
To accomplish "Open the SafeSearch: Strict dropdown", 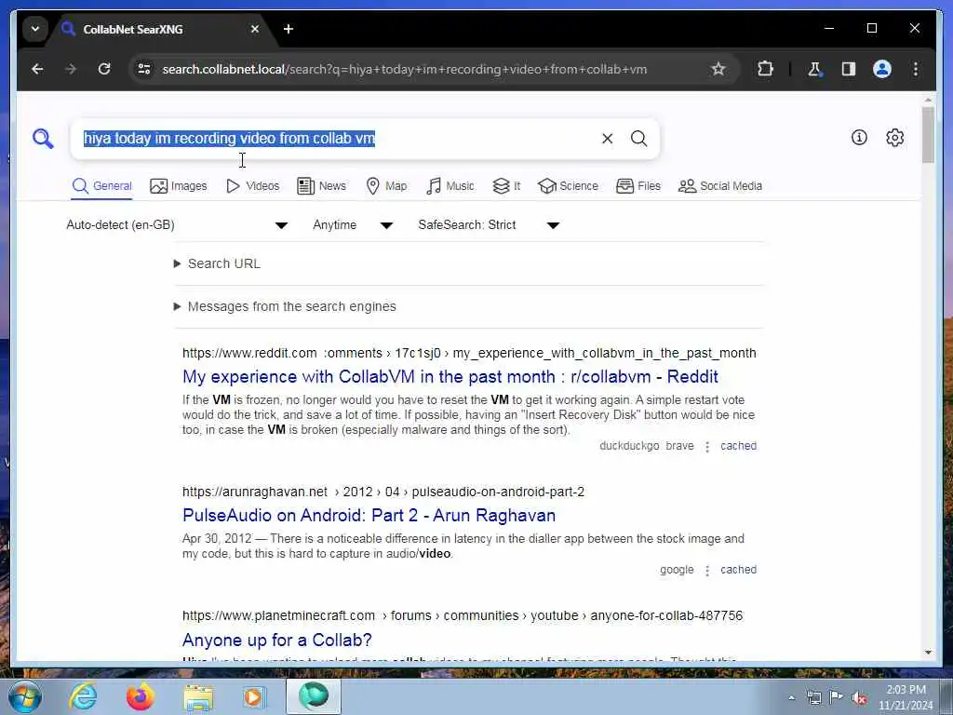I will pyautogui.click(x=488, y=225).
